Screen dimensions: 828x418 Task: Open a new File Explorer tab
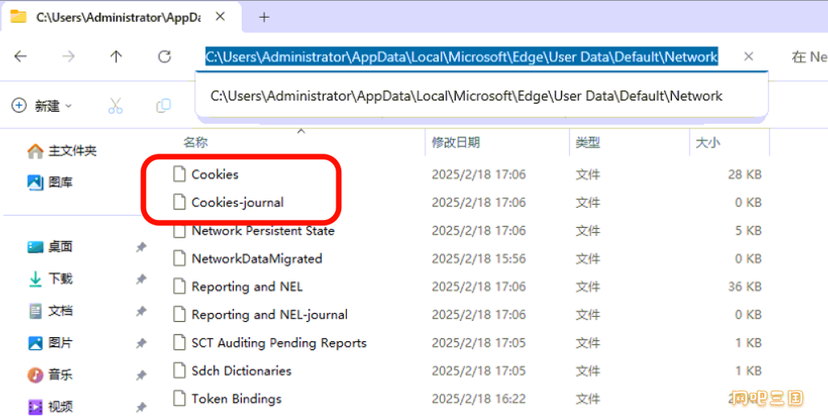coord(264,18)
